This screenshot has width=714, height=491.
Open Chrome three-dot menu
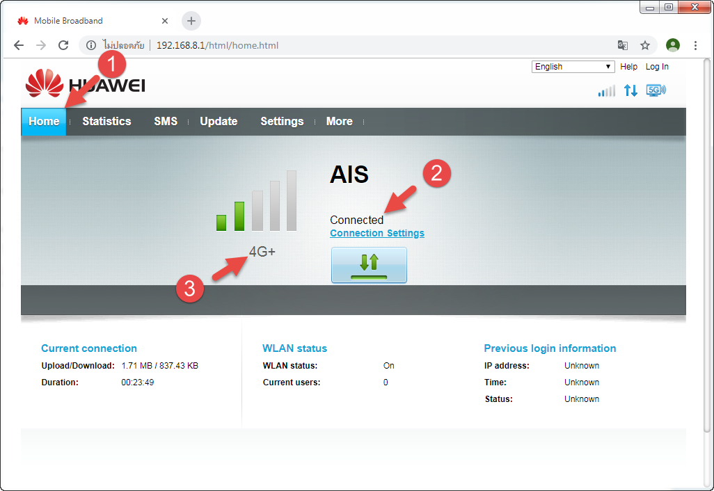pyautogui.click(x=695, y=45)
